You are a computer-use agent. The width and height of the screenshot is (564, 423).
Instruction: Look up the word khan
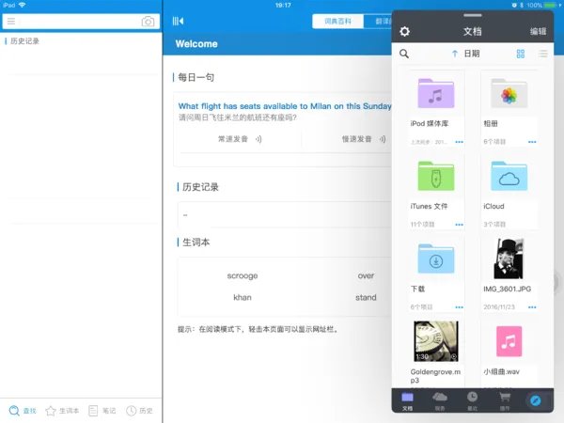[243, 297]
